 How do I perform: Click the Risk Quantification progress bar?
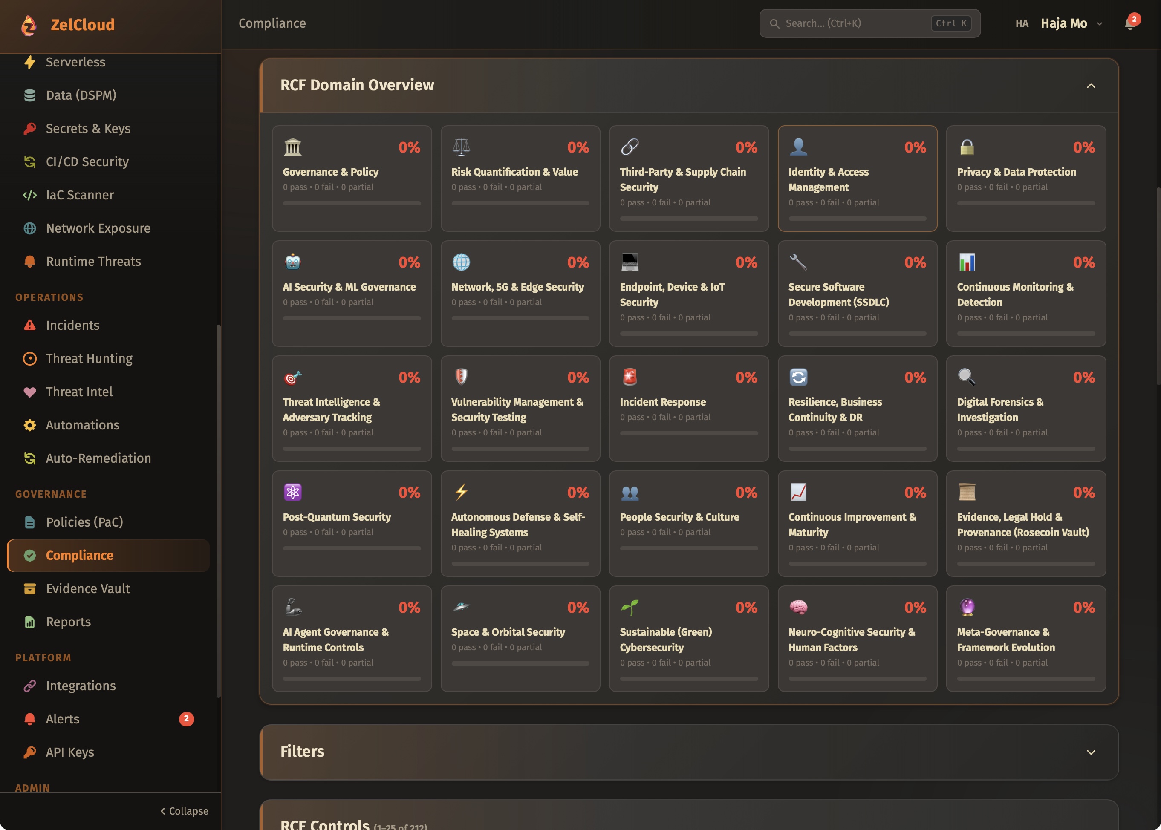tap(520, 203)
